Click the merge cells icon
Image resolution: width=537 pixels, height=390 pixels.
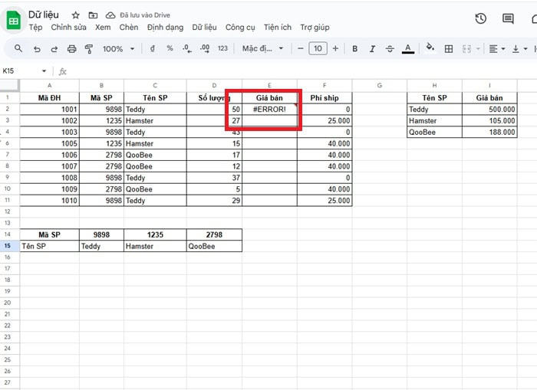point(466,49)
